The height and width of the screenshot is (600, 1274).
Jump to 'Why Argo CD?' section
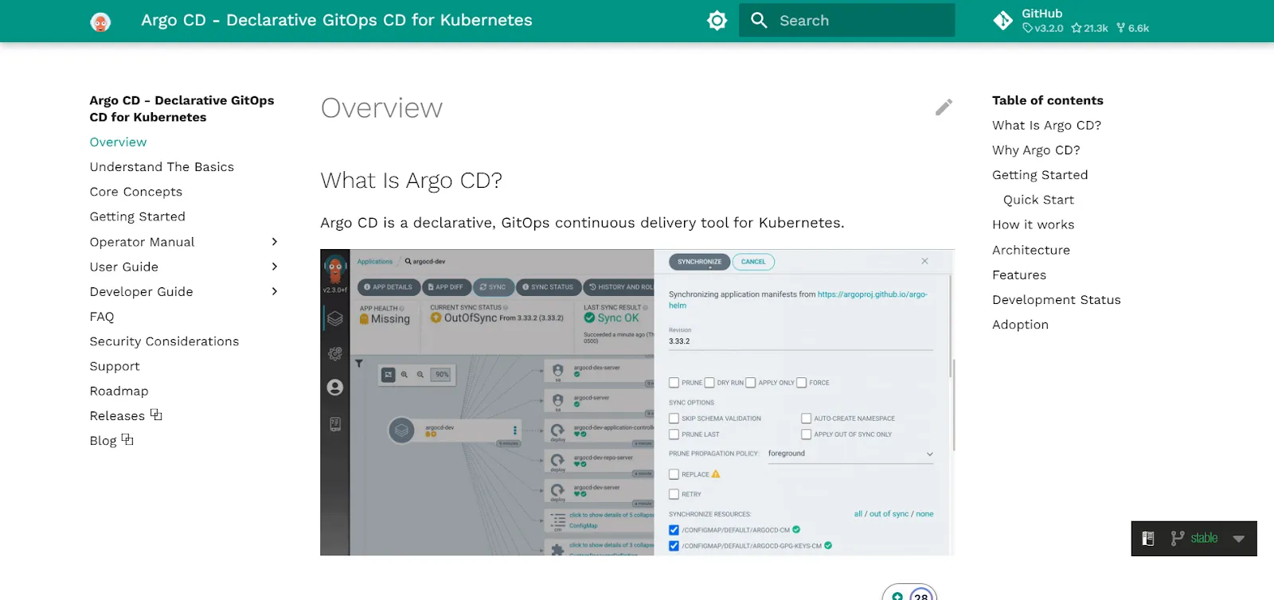[1036, 150]
